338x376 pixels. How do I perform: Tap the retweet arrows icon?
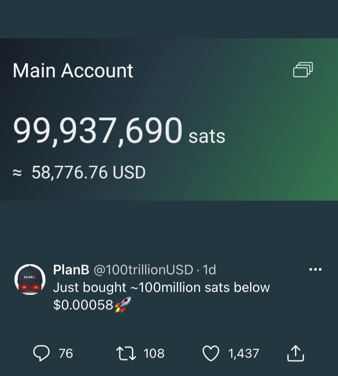pyautogui.click(x=127, y=353)
